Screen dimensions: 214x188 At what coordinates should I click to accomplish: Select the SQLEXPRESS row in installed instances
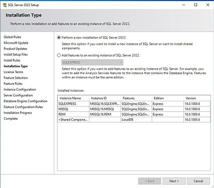pos(134,104)
